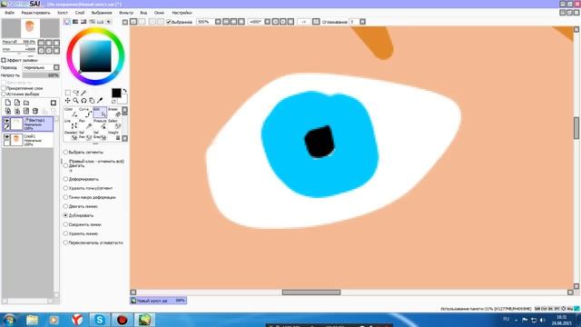Select Удалить точку/сегмент radio option
Image resolution: width=581 pixels, height=327 pixels.
[x=65, y=188]
